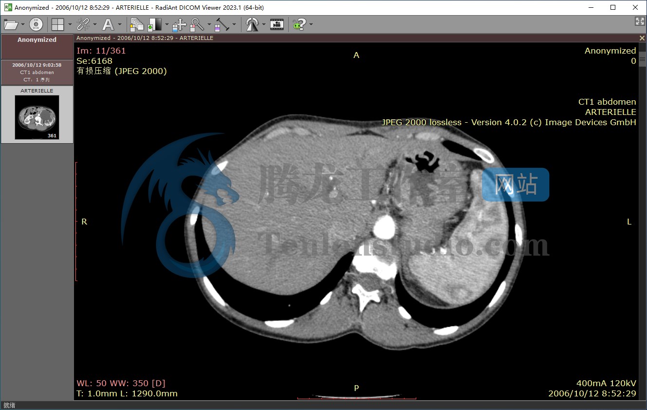Click the '2006/10/12 8:52:29' overlay timestamp
This screenshot has width=647, height=410.
pyautogui.click(x=592, y=393)
